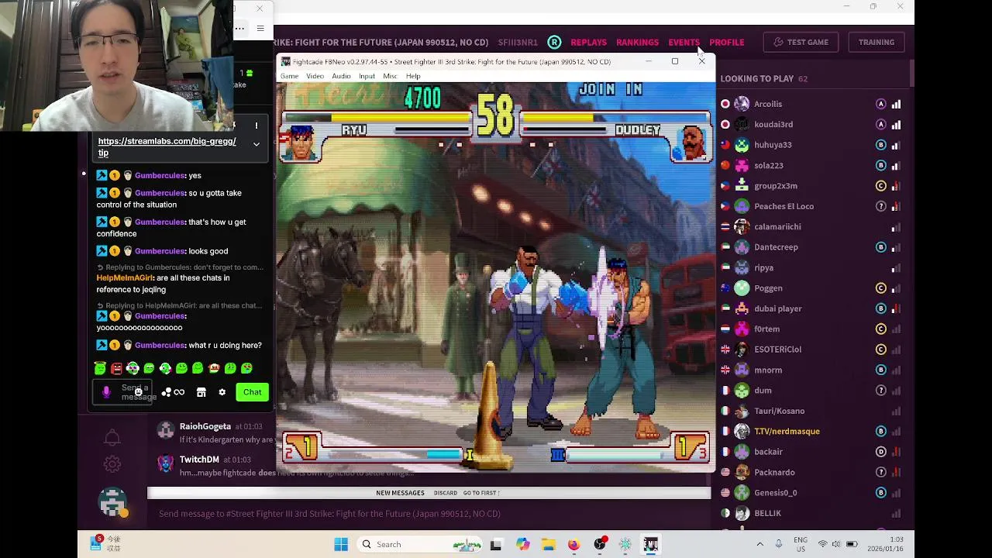Collapse the pinned tip message chevron
This screenshot has height=558, width=992.
click(256, 144)
